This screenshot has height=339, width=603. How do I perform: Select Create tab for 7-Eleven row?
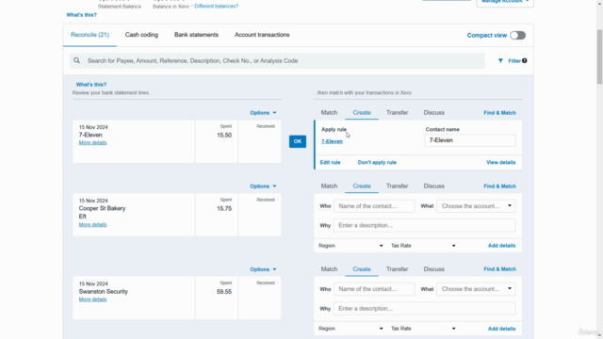click(362, 113)
